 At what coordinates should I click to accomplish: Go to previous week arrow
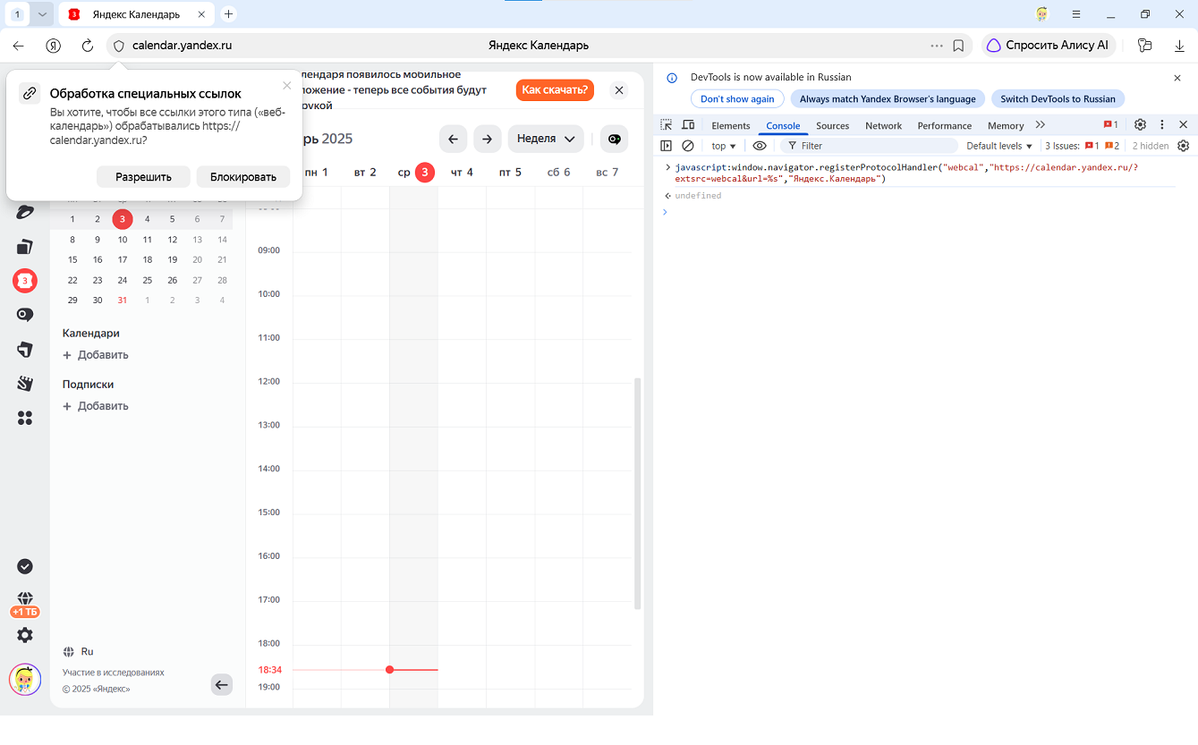[x=453, y=139]
